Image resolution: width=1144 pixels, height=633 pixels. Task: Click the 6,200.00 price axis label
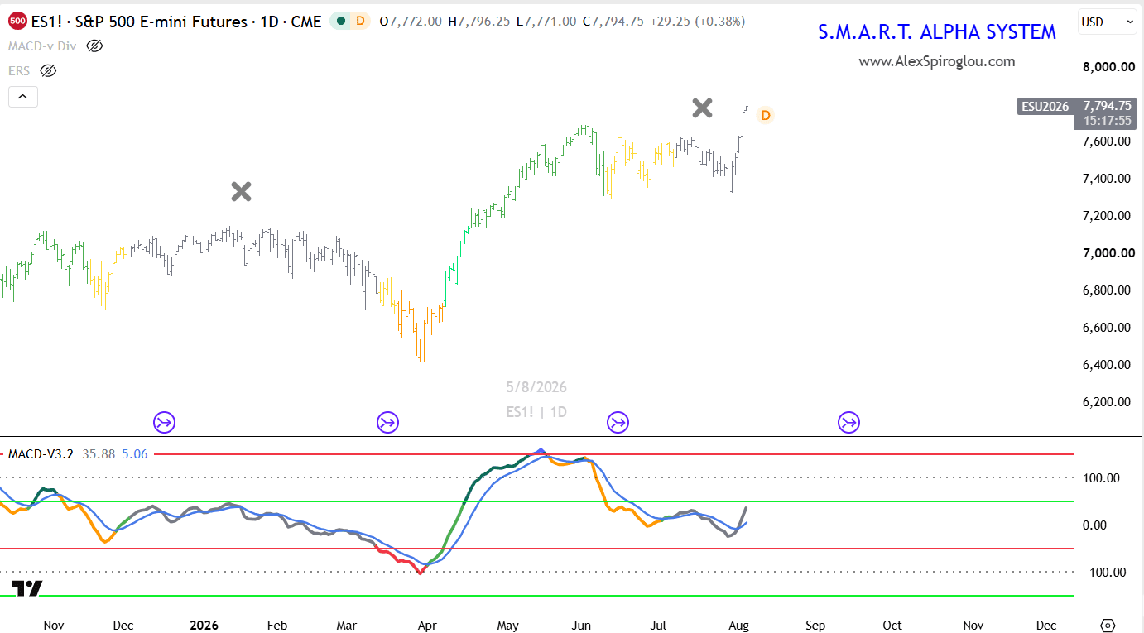pyautogui.click(x=1107, y=402)
